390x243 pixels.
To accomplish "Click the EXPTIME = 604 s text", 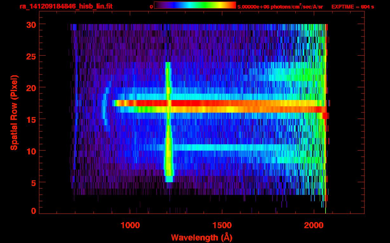I will [353, 7].
